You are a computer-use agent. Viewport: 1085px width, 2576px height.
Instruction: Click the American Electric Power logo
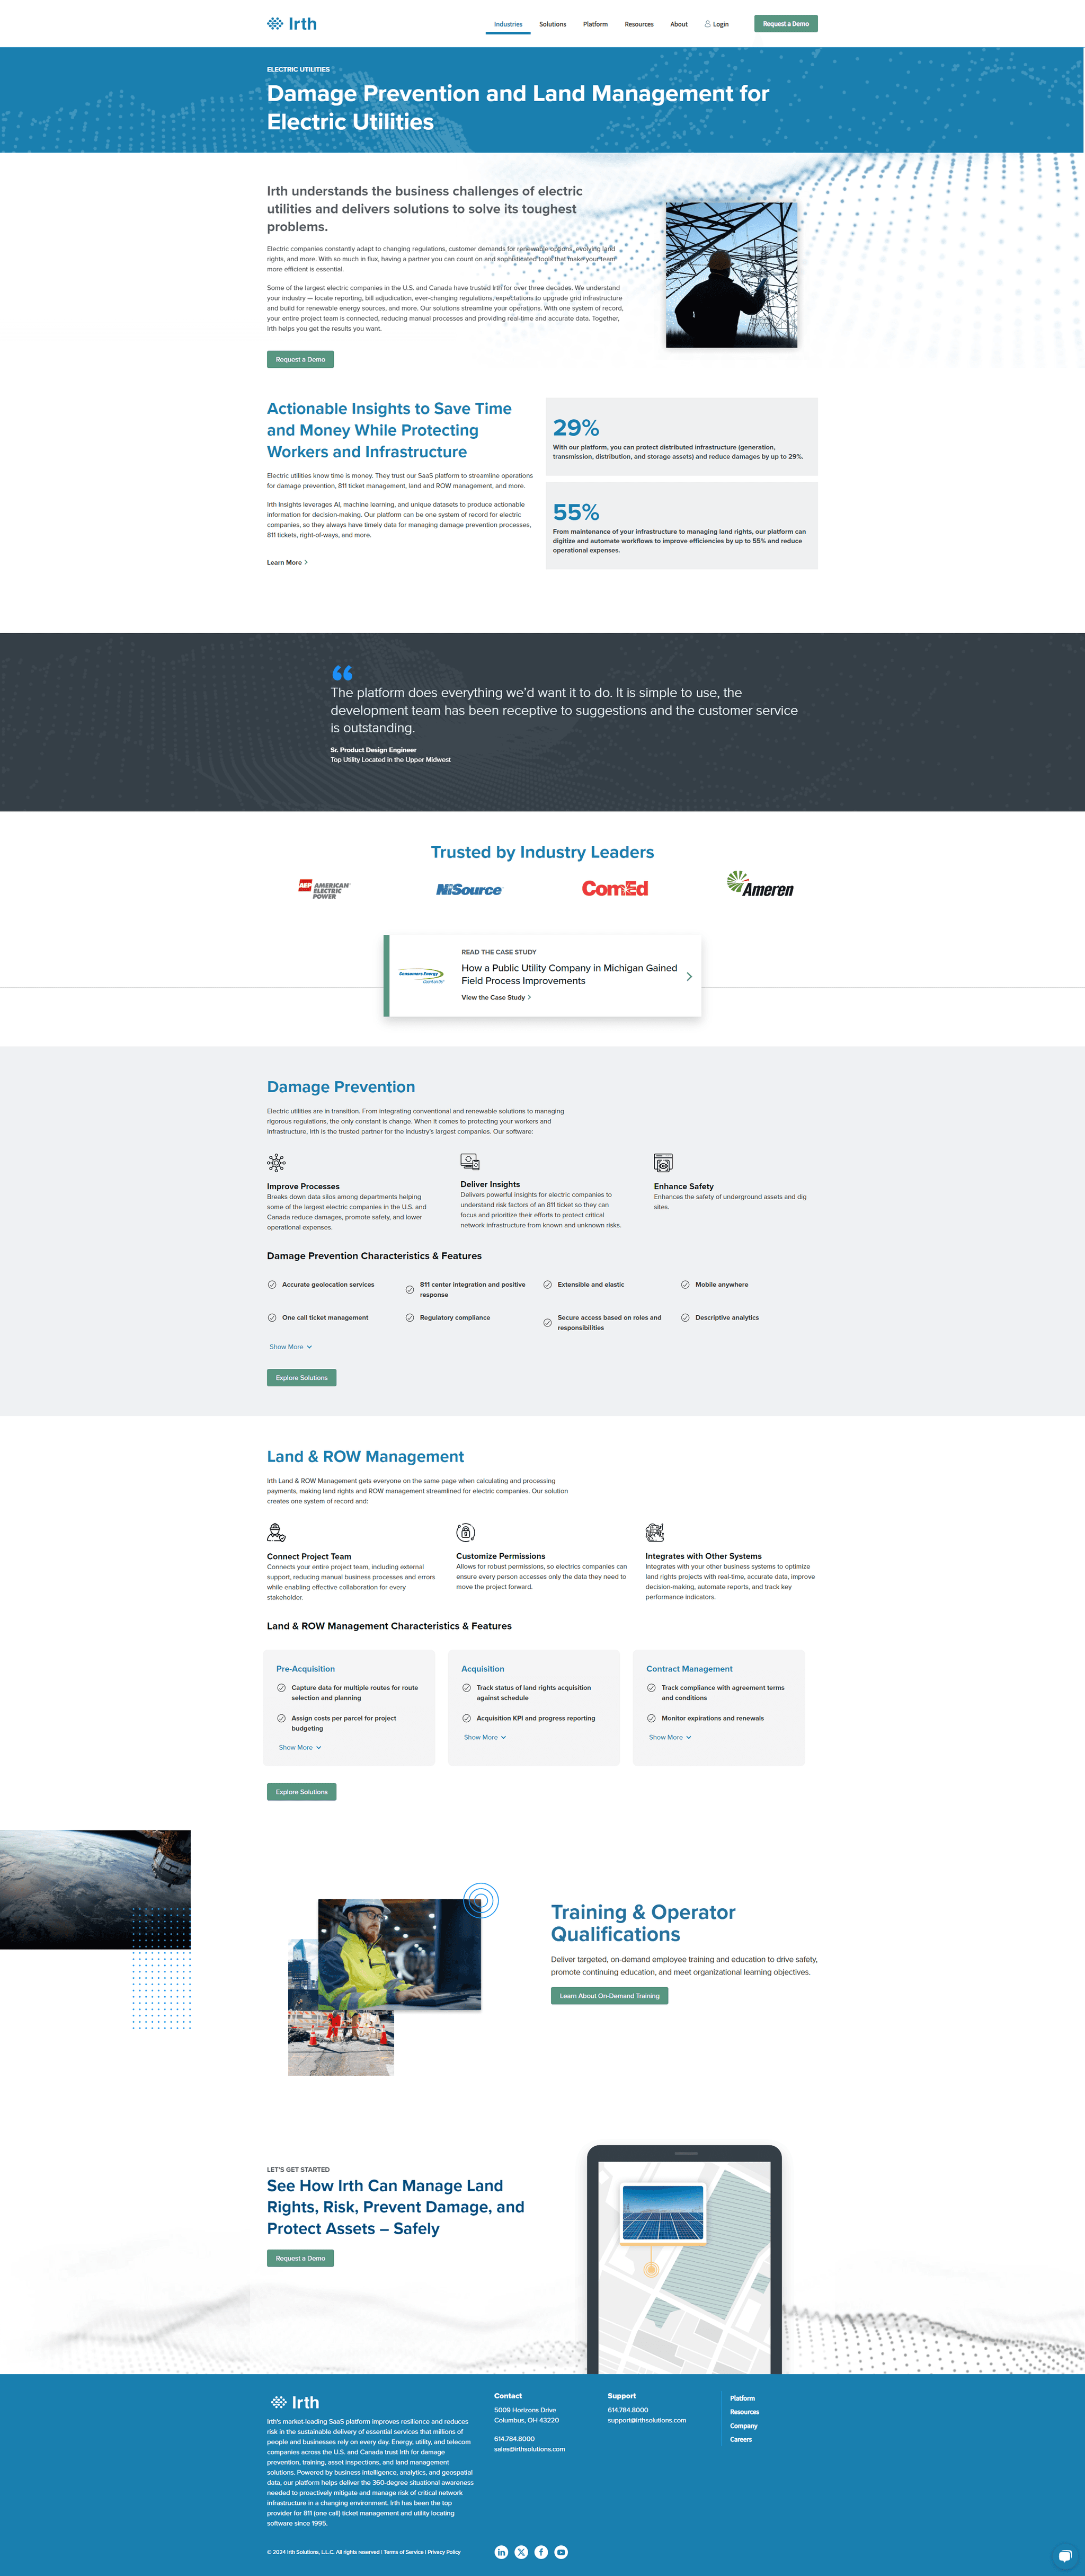coord(324,889)
